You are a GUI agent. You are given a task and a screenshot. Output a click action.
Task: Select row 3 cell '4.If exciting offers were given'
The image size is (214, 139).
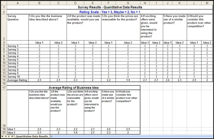(152, 27)
